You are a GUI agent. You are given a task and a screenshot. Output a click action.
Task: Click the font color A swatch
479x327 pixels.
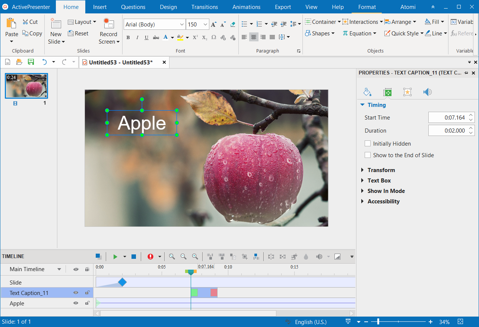(166, 37)
